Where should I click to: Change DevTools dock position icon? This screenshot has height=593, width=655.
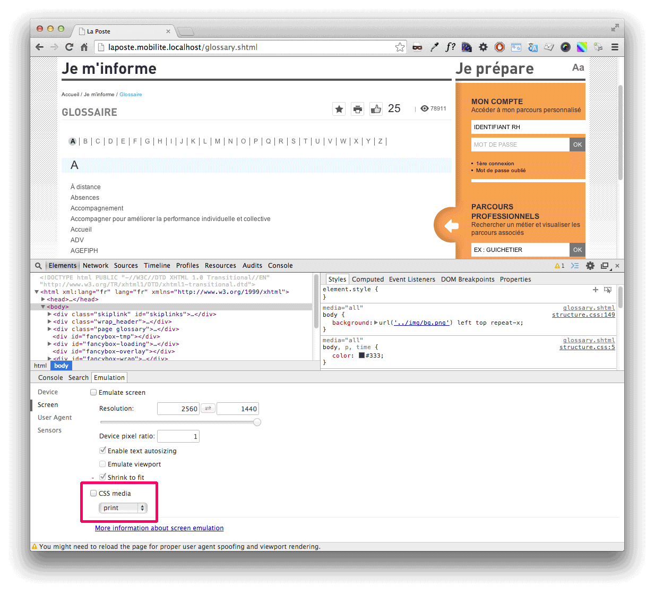point(605,266)
